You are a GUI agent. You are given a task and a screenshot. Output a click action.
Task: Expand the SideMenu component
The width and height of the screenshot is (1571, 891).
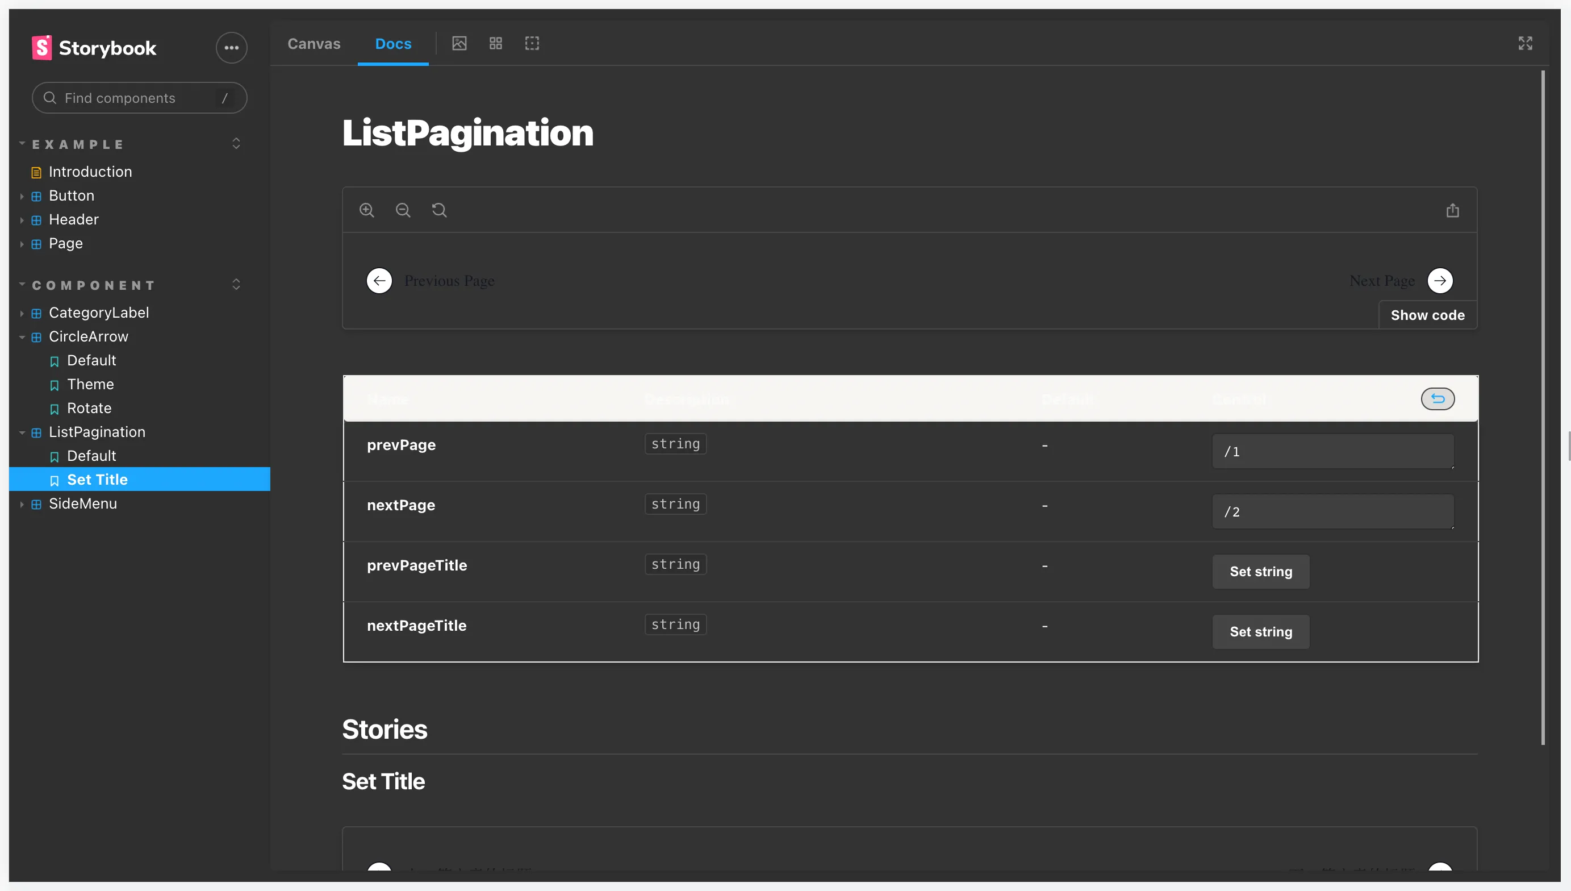click(22, 504)
